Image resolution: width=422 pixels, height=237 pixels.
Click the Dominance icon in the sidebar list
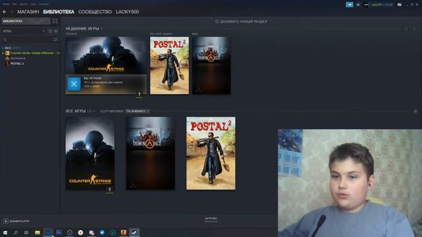[7, 59]
